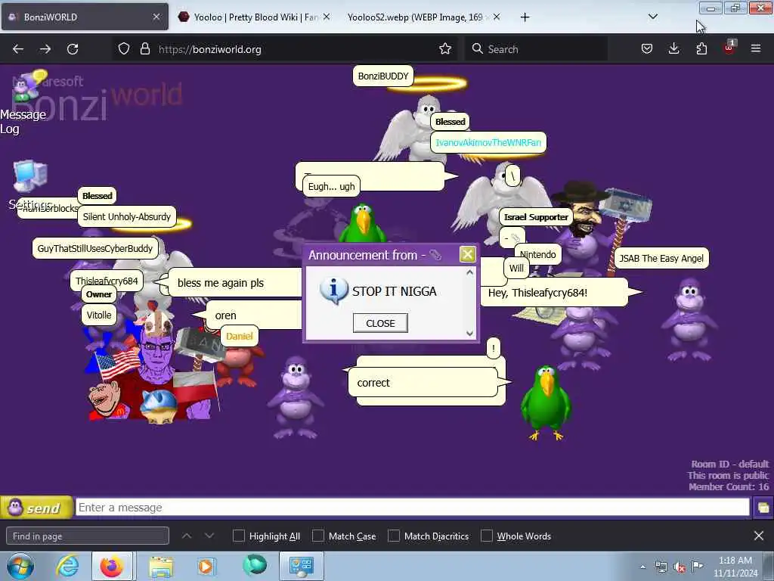Find the previous match with the up arrow
Viewport: 774px width, 581px height.
(x=187, y=536)
